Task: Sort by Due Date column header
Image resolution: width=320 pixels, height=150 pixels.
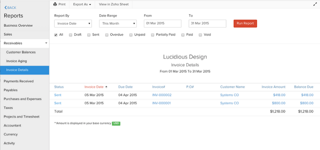Action: point(126,87)
